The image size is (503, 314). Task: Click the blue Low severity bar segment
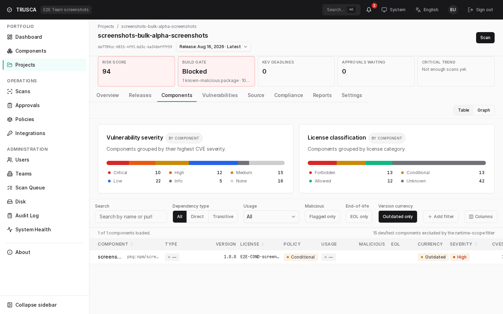tap(213, 163)
